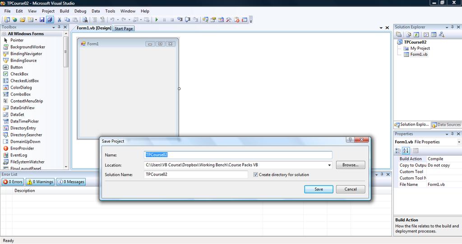Click the Stop Debugging square icon

[172, 20]
